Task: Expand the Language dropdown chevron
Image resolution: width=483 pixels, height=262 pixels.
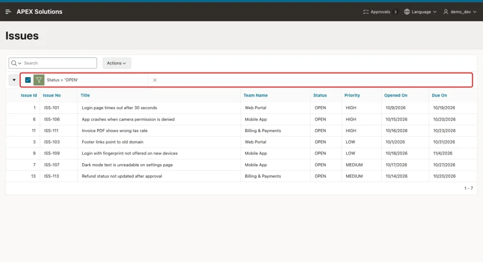Action: pos(434,12)
